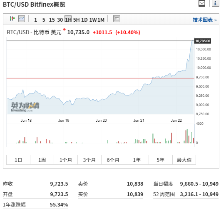Select the 1日 range tab
Screen dimensions: 221x209
click(18, 160)
